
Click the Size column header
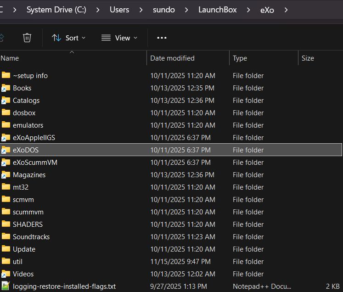308,58
